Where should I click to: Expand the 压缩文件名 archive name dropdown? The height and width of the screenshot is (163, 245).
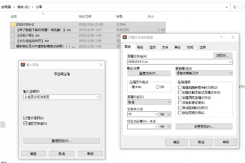click(x=230, y=62)
